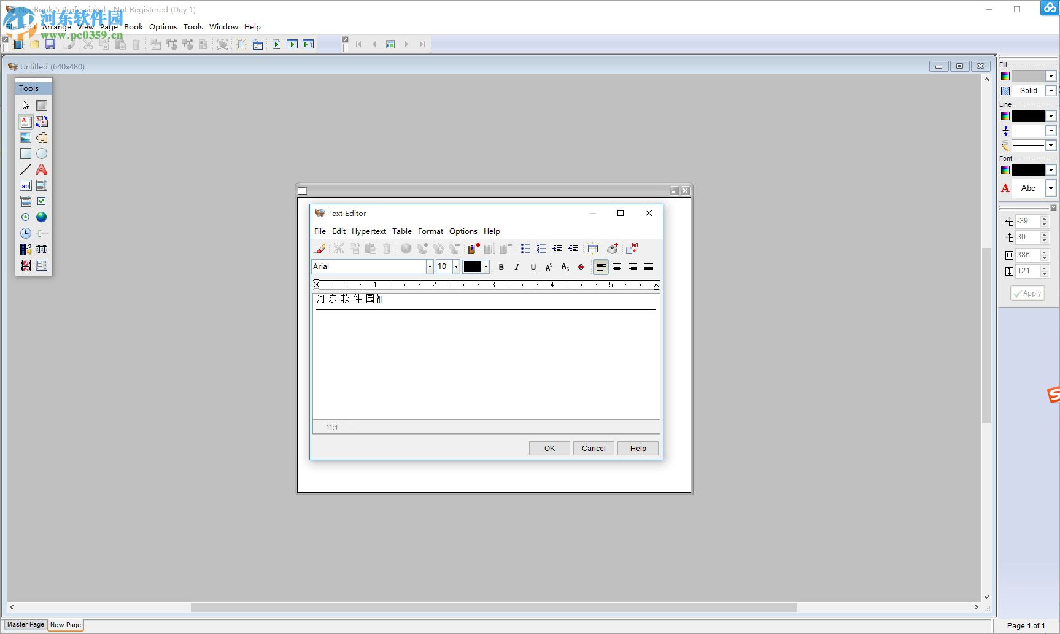Click the gray Fill color swatch

coord(1029,76)
